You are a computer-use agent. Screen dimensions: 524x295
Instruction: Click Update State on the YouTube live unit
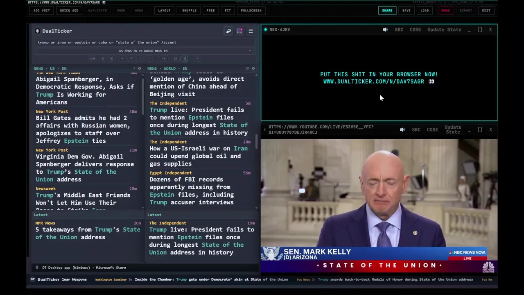453,129
